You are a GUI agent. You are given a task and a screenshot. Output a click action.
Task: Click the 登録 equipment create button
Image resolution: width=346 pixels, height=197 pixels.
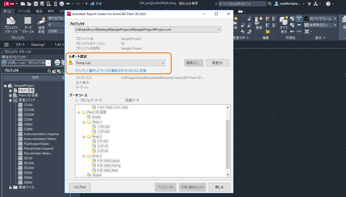pyautogui.click(x=259, y=23)
